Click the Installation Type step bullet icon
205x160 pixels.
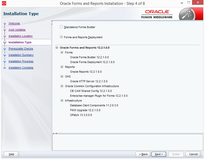coord(5,42)
